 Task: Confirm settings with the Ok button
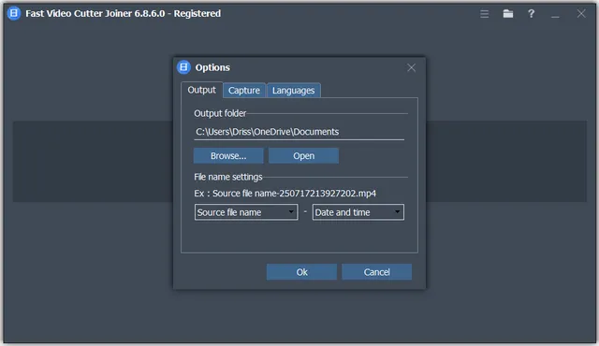pyautogui.click(x=301, y=272)
